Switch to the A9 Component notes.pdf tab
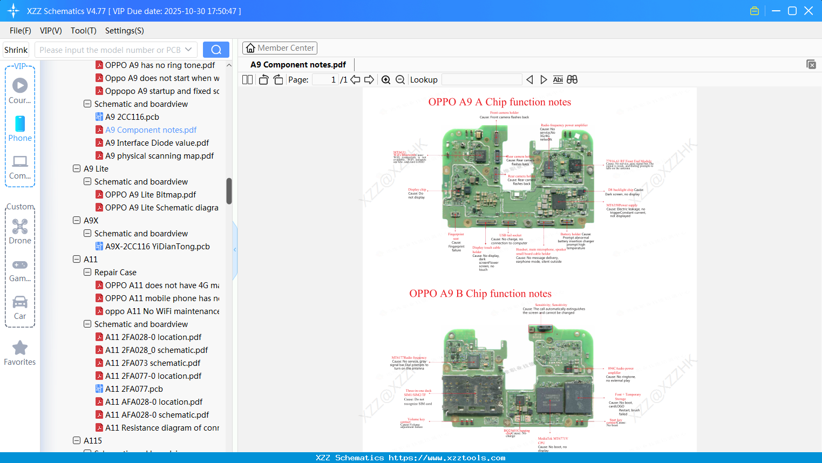Viewport: 822px width, 463px height. click(x=297, y=64)
